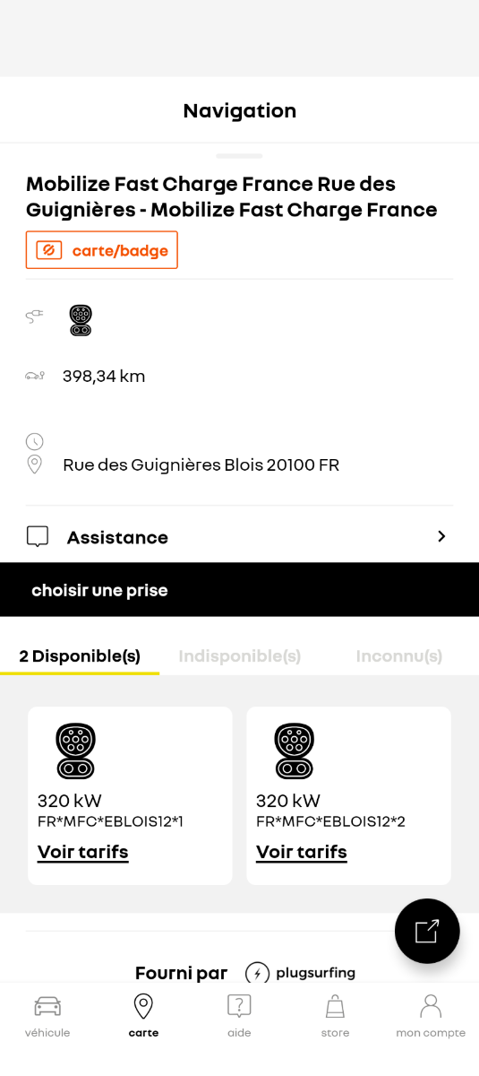Open the véhicule tab car icon

47,1006
